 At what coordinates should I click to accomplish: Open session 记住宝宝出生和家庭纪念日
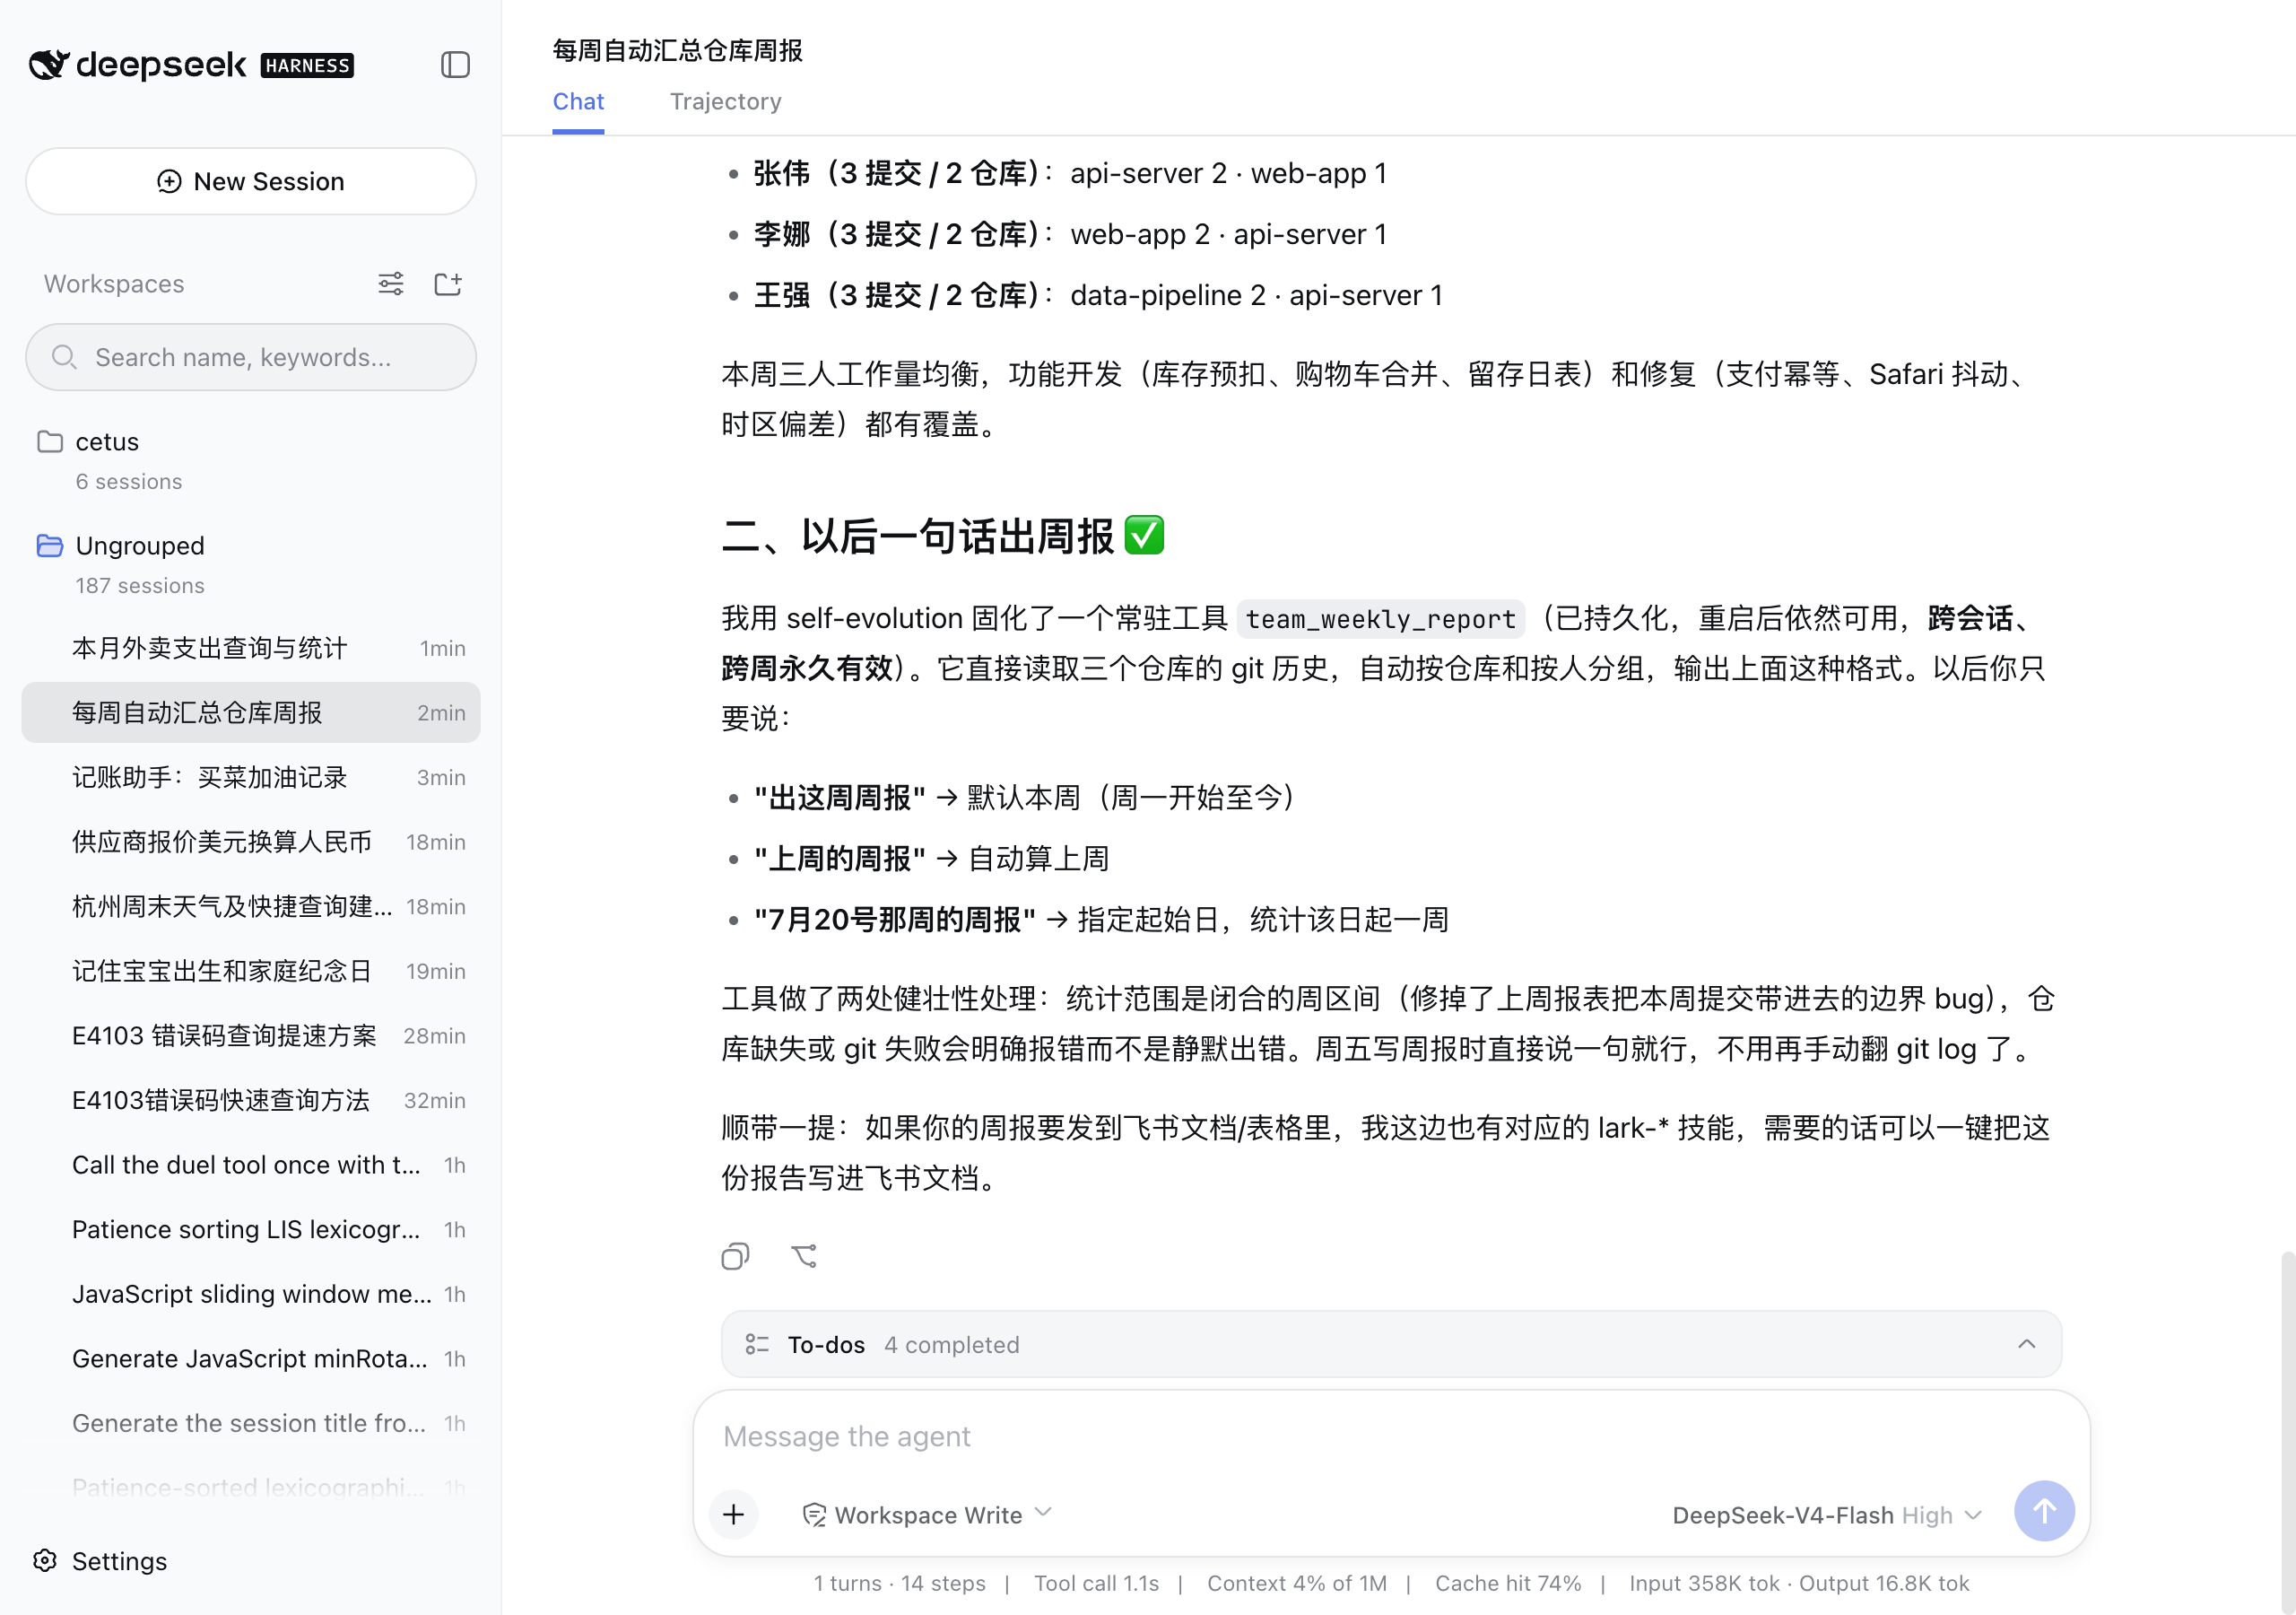click(250, 971)
